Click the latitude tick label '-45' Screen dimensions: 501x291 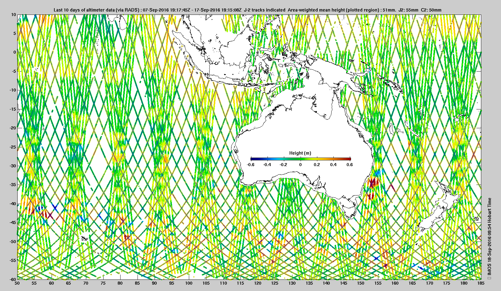12,223
